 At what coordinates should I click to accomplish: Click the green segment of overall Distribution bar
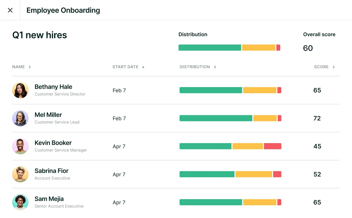point(210,48)
